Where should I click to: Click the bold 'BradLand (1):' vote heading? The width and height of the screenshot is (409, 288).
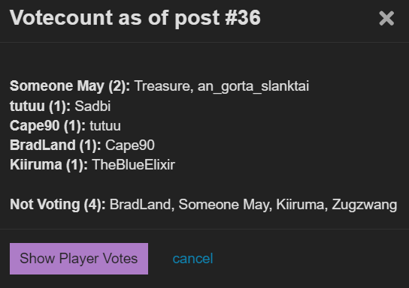pyautogui.click(x=56, y=145)
